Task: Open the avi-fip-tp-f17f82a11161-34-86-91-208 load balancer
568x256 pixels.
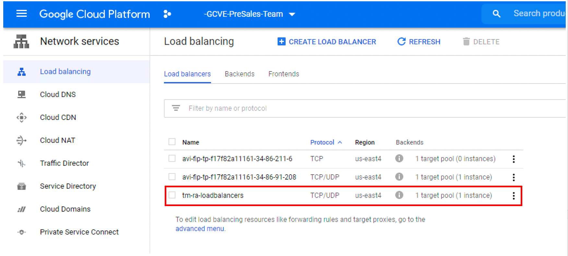Action: (x=239, y=177)
